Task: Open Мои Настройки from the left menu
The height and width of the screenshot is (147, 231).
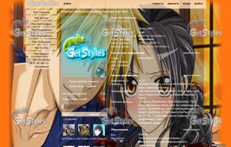Action: (41, 60)
